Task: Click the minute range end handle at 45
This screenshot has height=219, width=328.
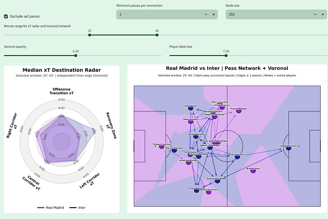Action: (x=157, y=35)
